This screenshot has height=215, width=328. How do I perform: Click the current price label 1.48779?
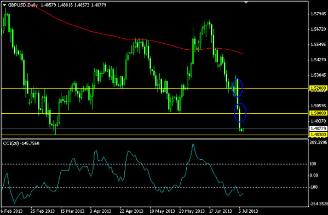pos(318,129)
